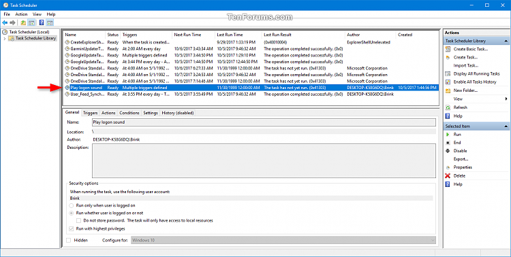Switch to the Actions tab in details pane

(108, 113)
